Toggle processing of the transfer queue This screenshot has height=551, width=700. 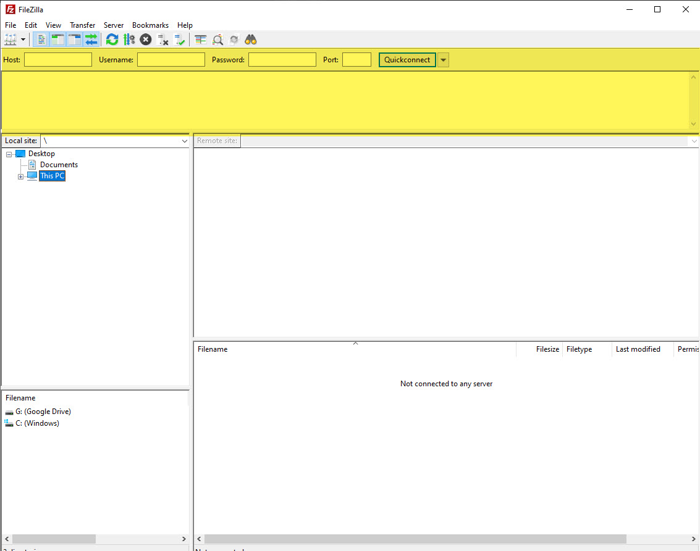129,39
